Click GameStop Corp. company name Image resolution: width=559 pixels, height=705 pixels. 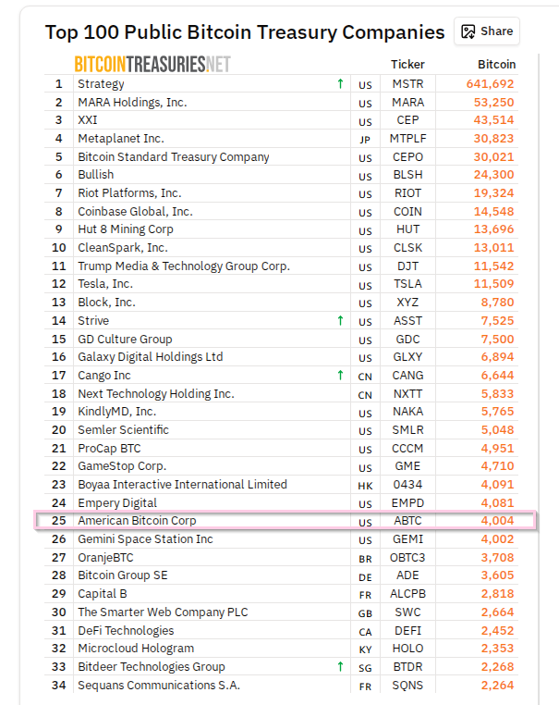122,466
